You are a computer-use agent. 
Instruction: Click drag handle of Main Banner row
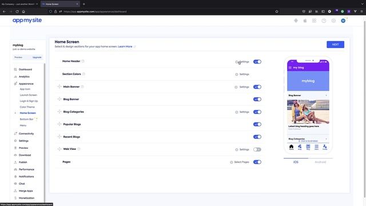(59, 86)
